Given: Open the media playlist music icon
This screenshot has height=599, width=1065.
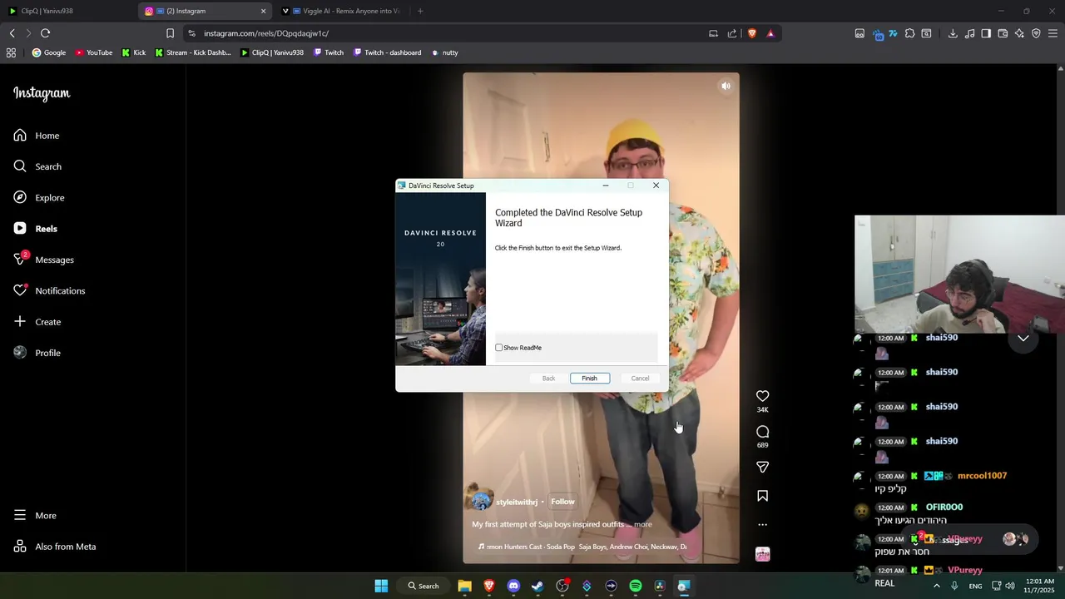Looking at the screenshot, I should 969,33.
